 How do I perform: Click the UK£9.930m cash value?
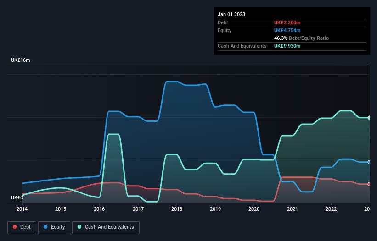point(287,46)
